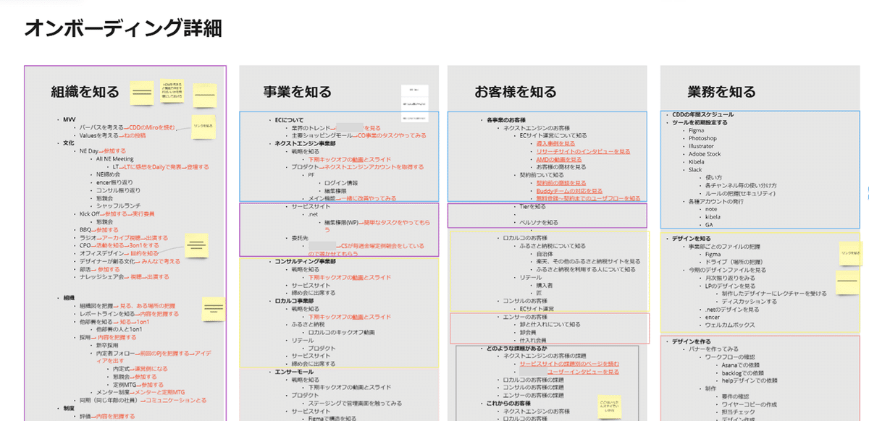Screen dimensions: 869x421
Task: Click the コンサルティング事業部 bullet
Action: (304, 261)
